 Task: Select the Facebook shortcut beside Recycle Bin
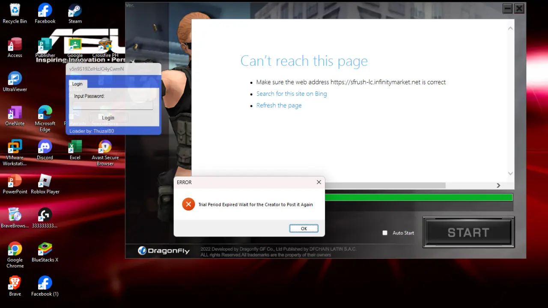(45, 14)
